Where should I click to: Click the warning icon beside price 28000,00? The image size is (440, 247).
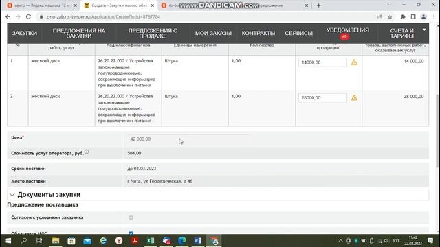point(354,97)
